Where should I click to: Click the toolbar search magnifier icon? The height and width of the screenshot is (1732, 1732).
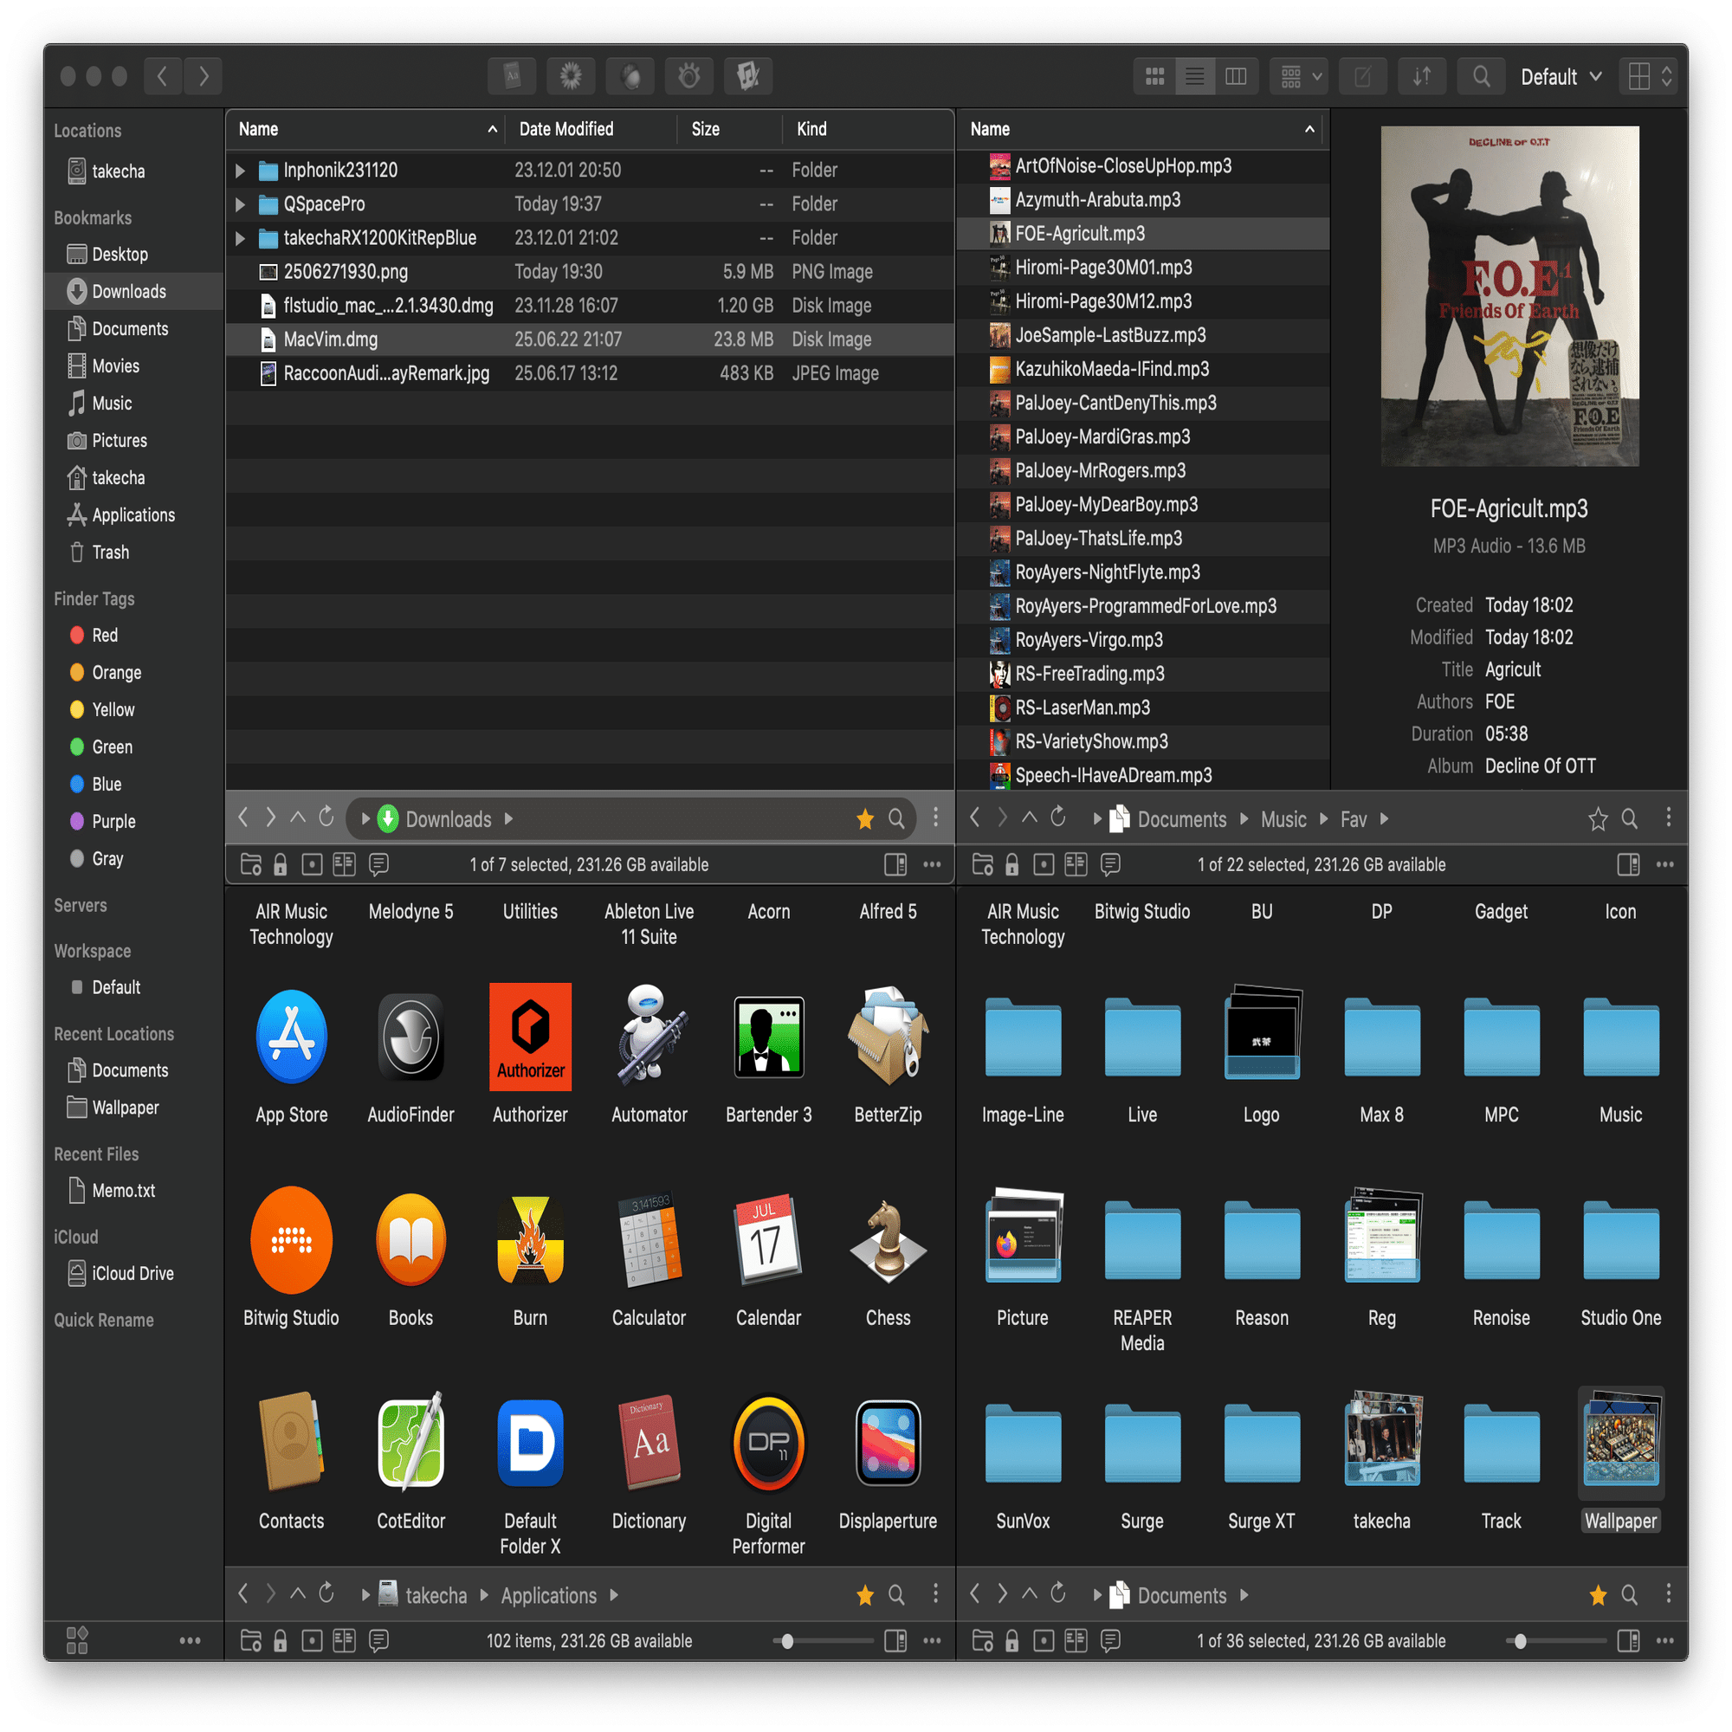tap(1481, 76)
